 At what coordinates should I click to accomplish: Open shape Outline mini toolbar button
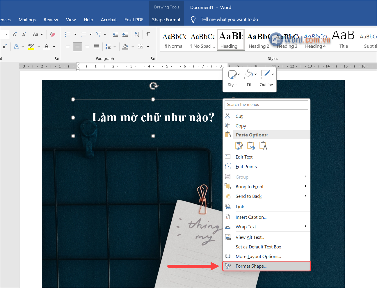267,78
